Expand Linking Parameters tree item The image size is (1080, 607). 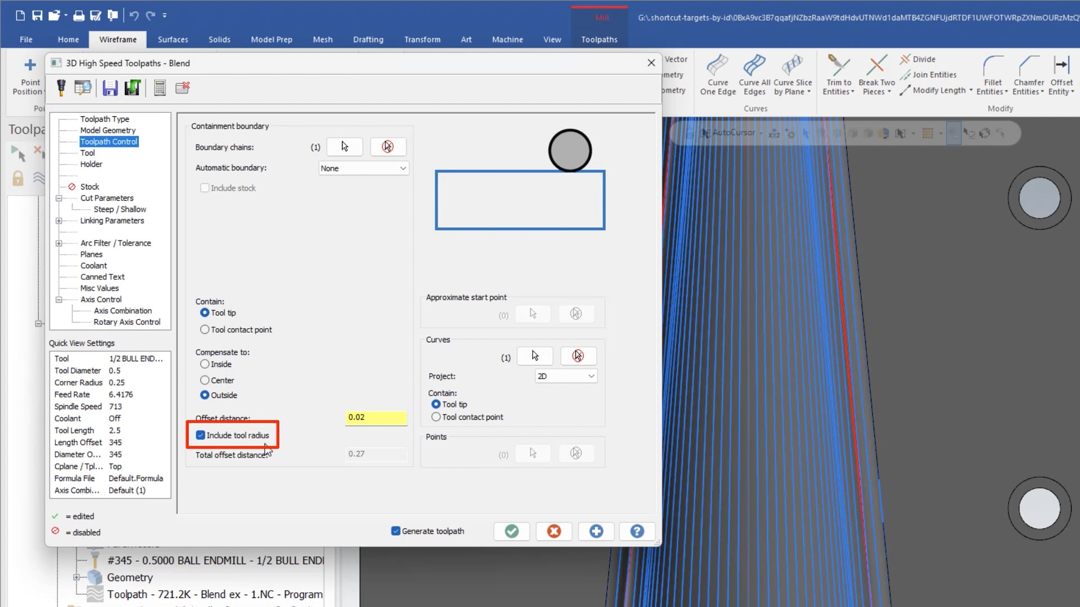58,220
